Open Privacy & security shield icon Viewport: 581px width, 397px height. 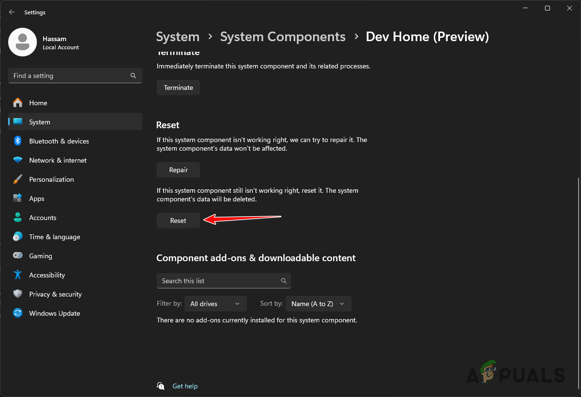coord(18,294)
